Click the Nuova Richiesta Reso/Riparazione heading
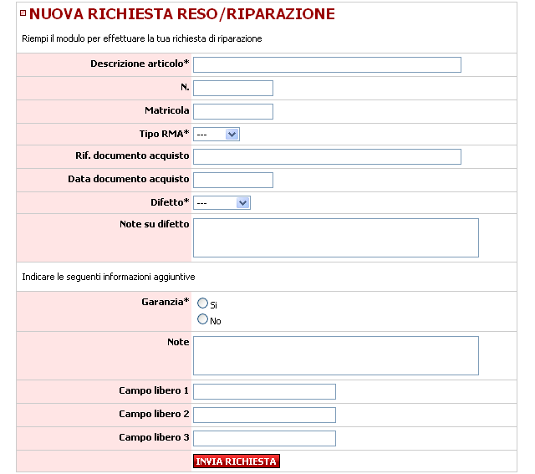 point(182,14)
